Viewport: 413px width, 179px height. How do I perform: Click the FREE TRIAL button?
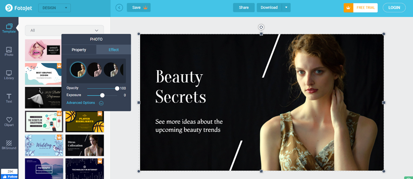(x=365, y=8)
